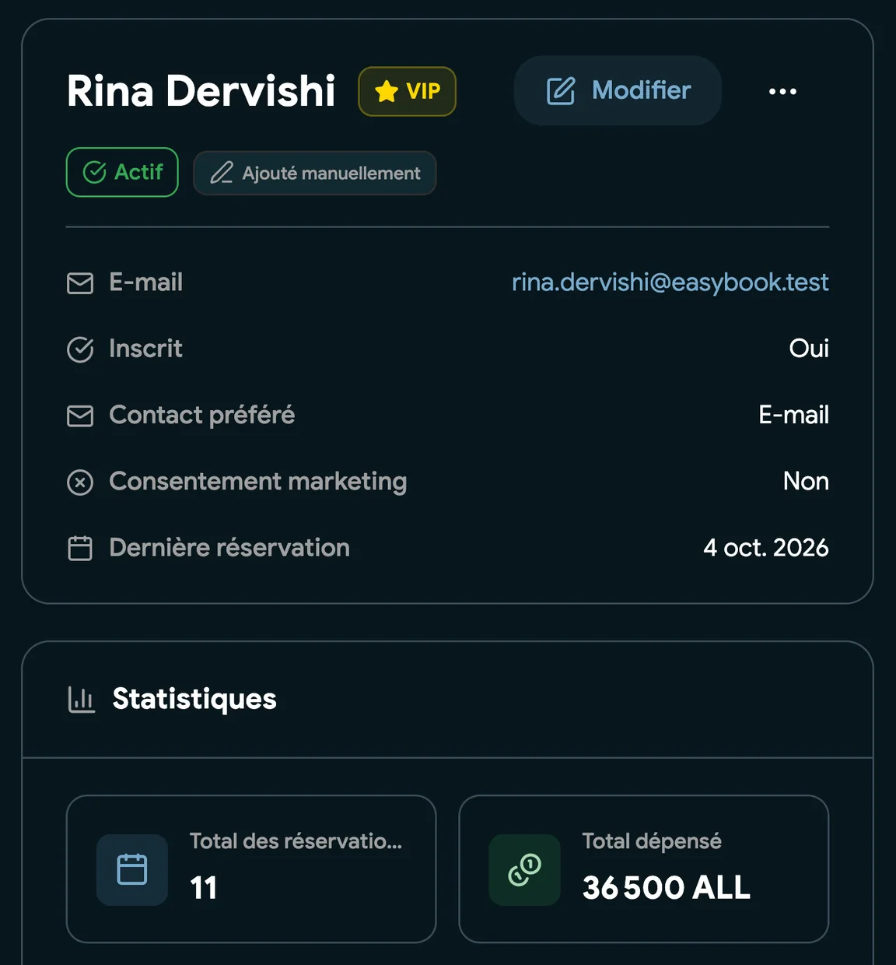Screen dimensions: 896x965
Task: Open the rina.dervishi@easybook.test email link
Action: 670,282
